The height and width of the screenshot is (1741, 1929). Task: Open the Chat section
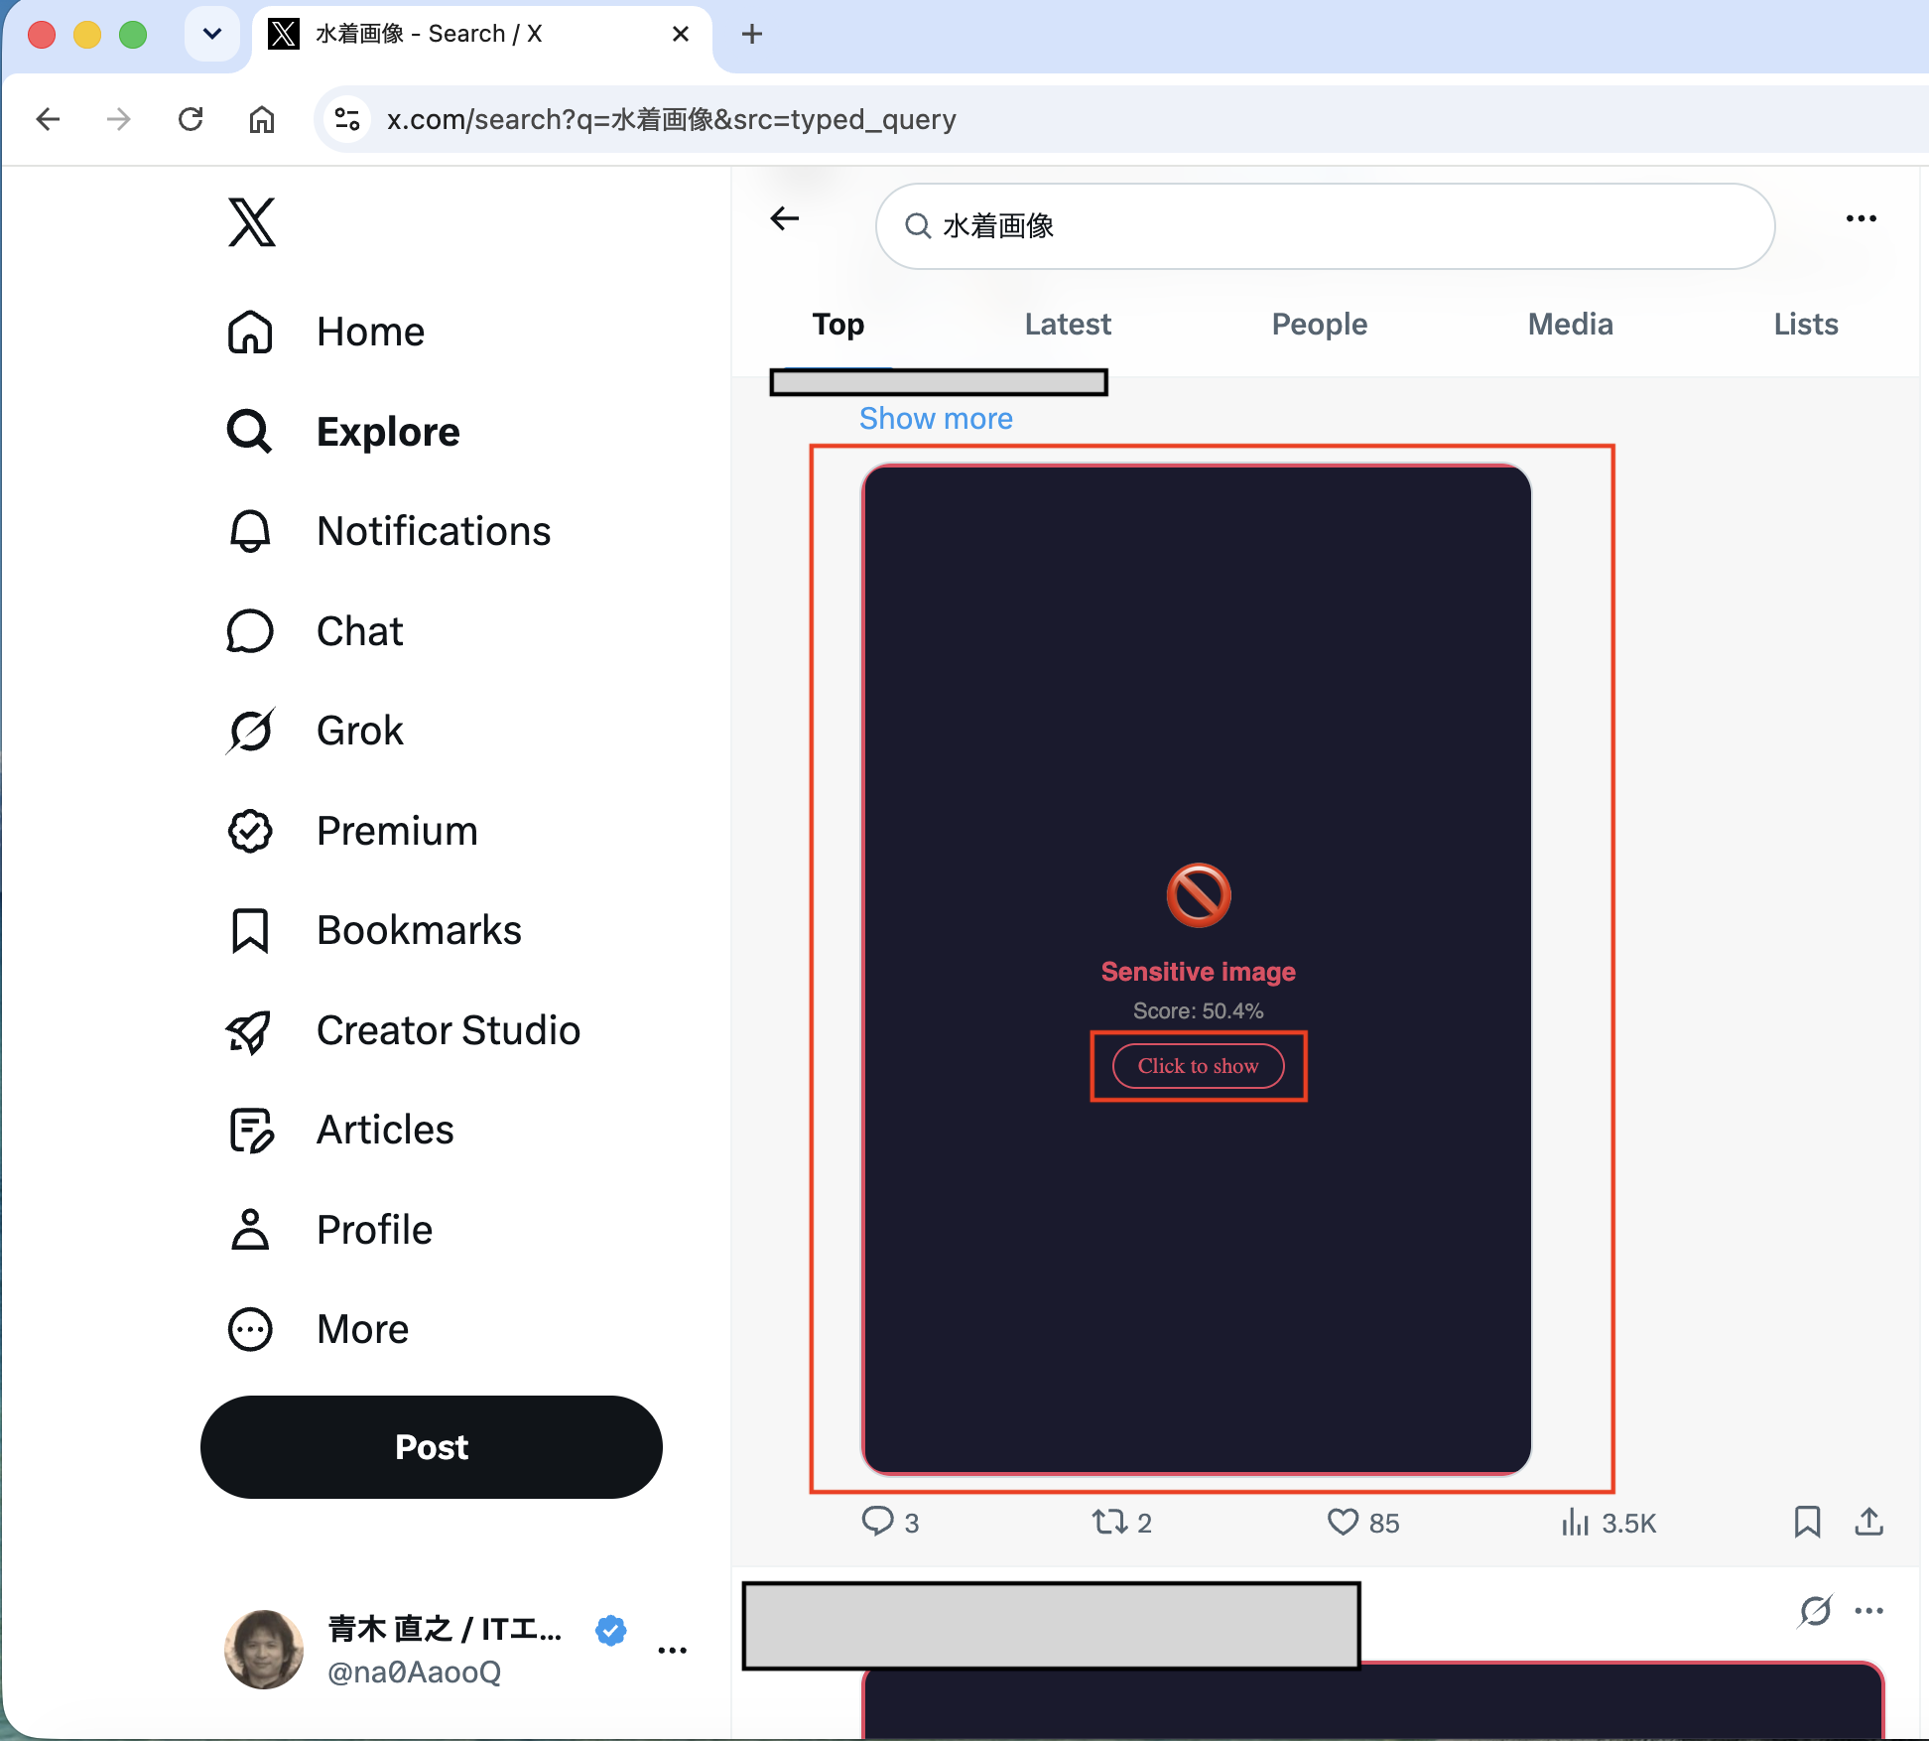tap(315, 631)
